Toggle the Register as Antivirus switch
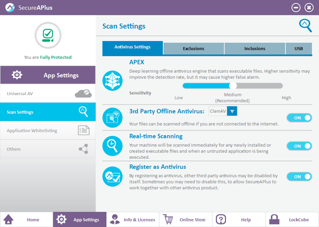The image size is (319, 227). [299, 177]
